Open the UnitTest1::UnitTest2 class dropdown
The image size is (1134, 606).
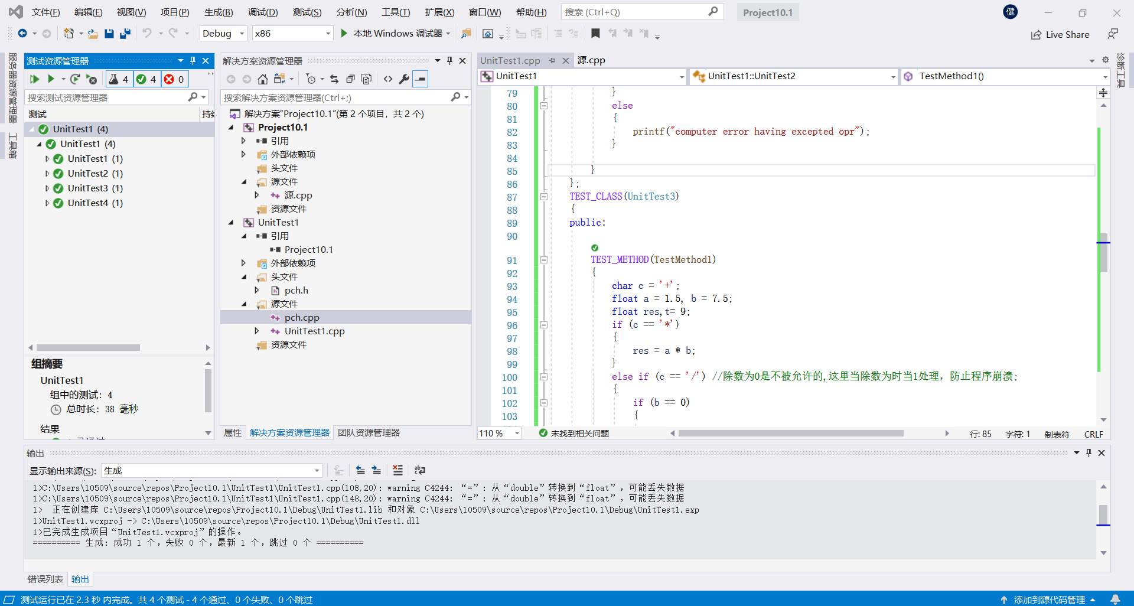794,76
